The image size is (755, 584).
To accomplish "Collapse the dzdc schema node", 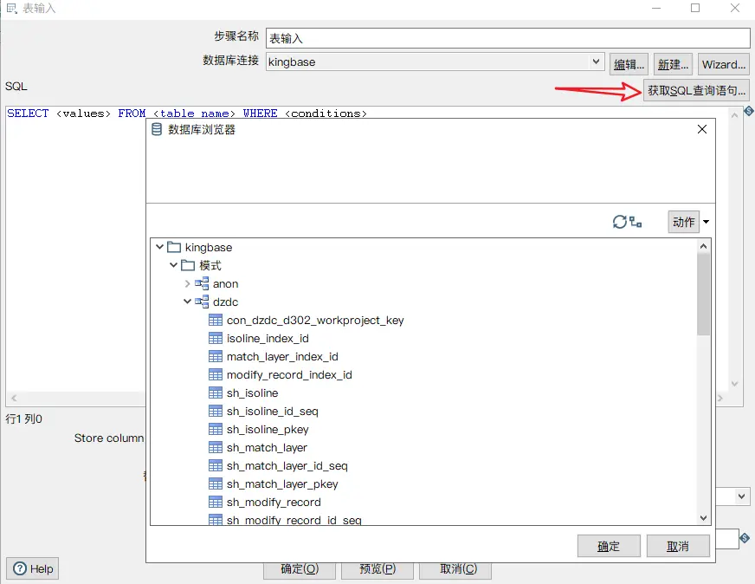I will click(x=187, y=302).
